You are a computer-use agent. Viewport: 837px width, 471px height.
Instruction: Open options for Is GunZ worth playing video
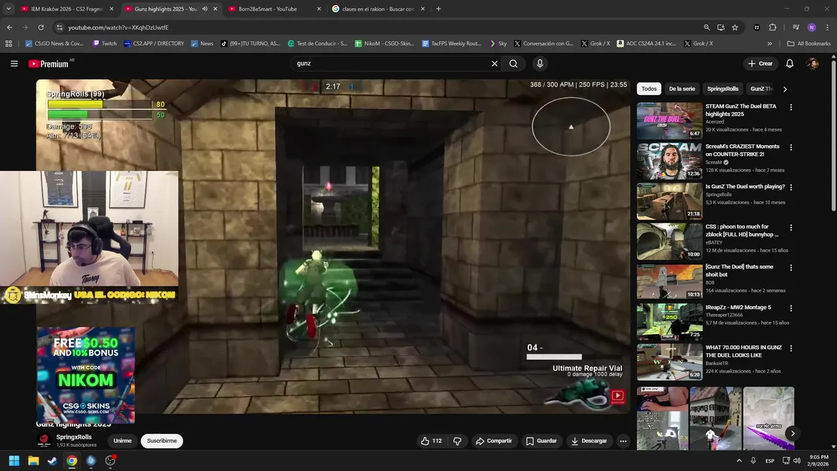(791, 187)
